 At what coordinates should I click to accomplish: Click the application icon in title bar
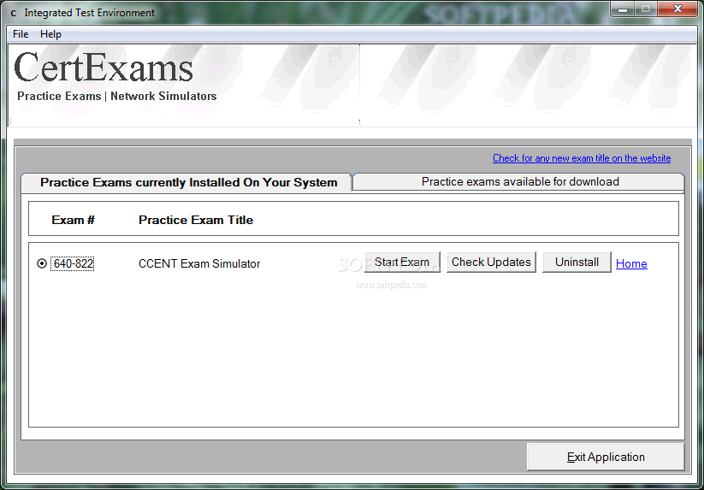(14, 13)
